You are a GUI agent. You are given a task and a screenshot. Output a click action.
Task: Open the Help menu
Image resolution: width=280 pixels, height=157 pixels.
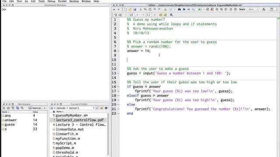[x=96, y=1]
